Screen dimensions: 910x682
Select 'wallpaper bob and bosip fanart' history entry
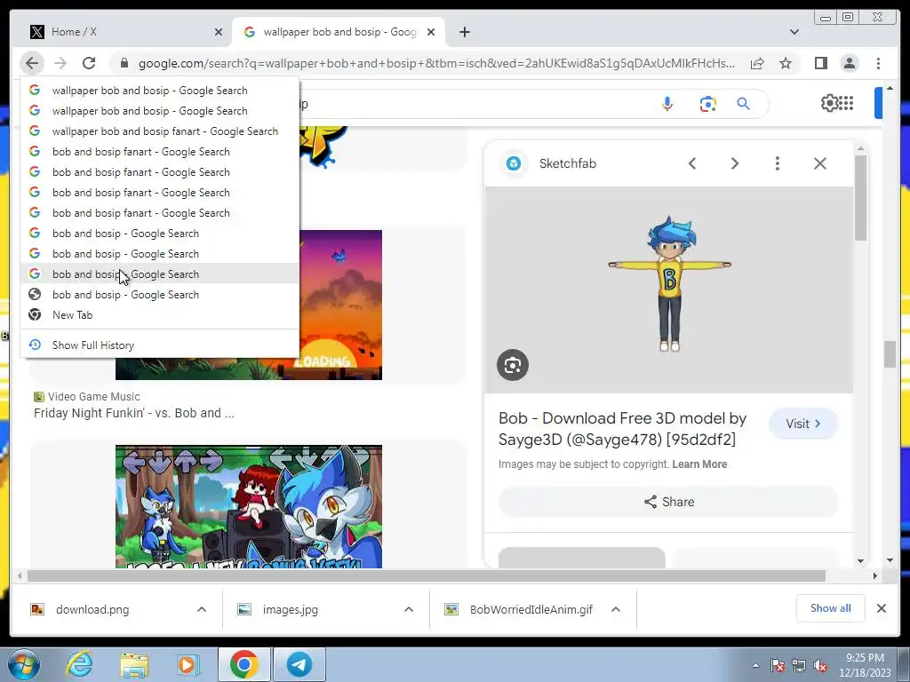tap(160, 131)
